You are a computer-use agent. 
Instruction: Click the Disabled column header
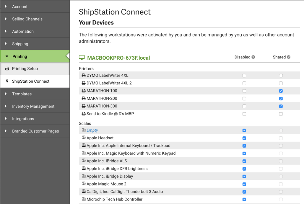tap(243, 57)
